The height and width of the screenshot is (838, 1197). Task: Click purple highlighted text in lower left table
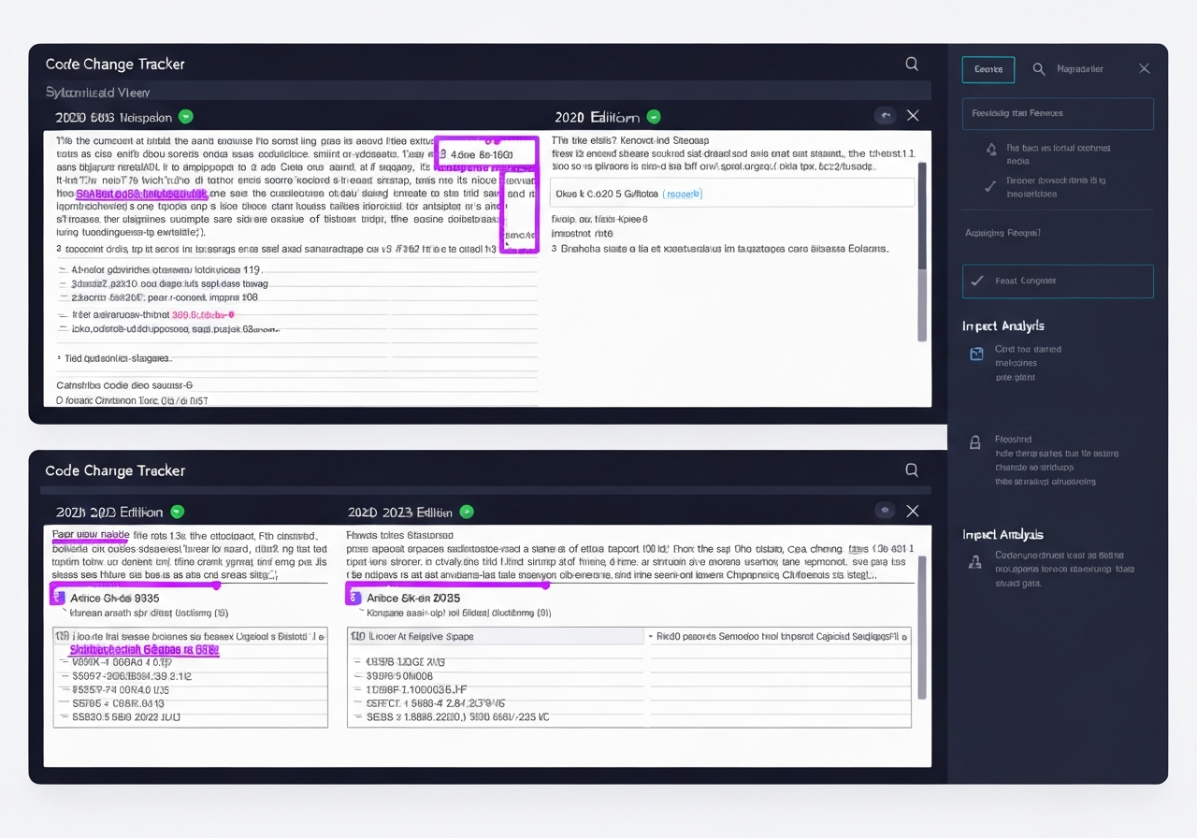click(145, 649)
